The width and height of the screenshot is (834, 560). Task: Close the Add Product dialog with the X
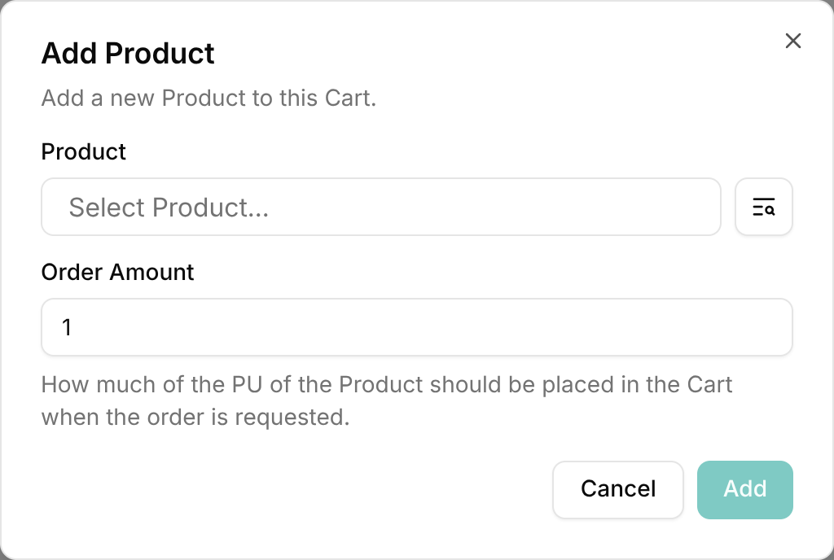click(793, 41)
